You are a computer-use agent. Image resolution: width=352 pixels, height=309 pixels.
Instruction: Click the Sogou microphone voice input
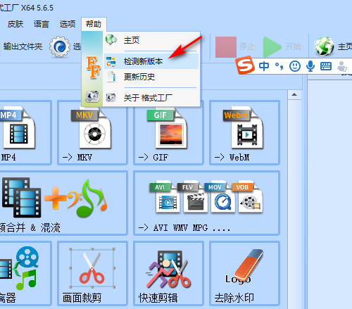coord(310,66)
